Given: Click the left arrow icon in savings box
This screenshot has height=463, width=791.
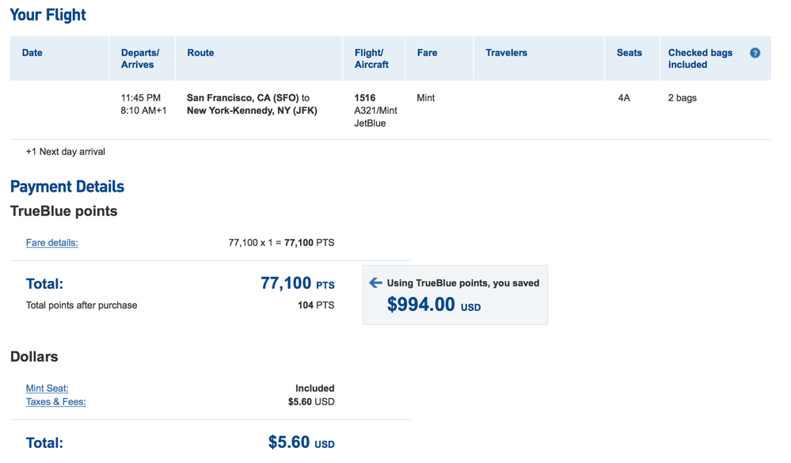Looking at the screenshot, I should [375, 283].
